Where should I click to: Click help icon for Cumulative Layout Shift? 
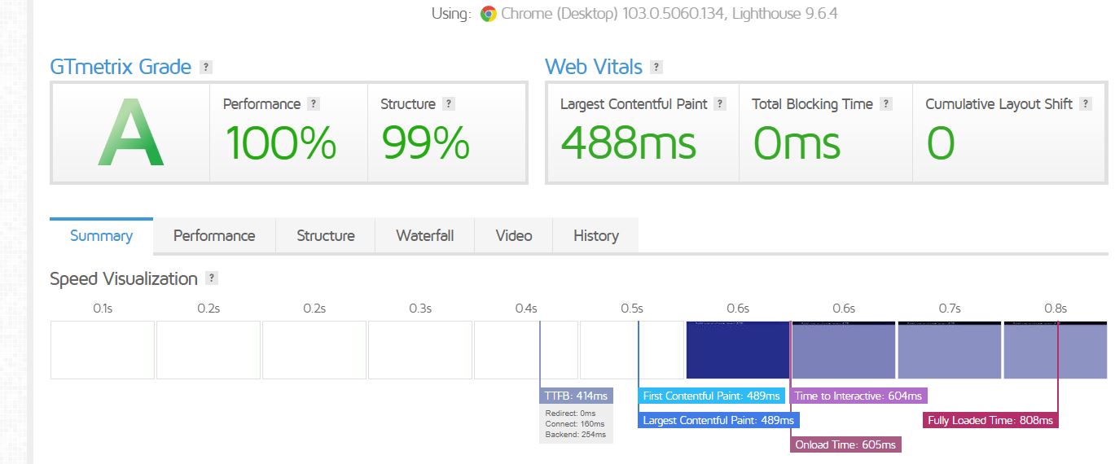pyautogui.click(x=1086, y=104)
